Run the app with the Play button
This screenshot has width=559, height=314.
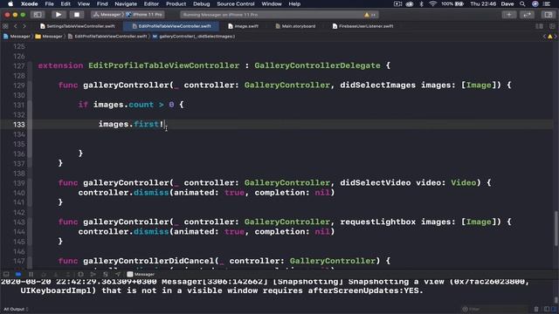click(59, 15)
